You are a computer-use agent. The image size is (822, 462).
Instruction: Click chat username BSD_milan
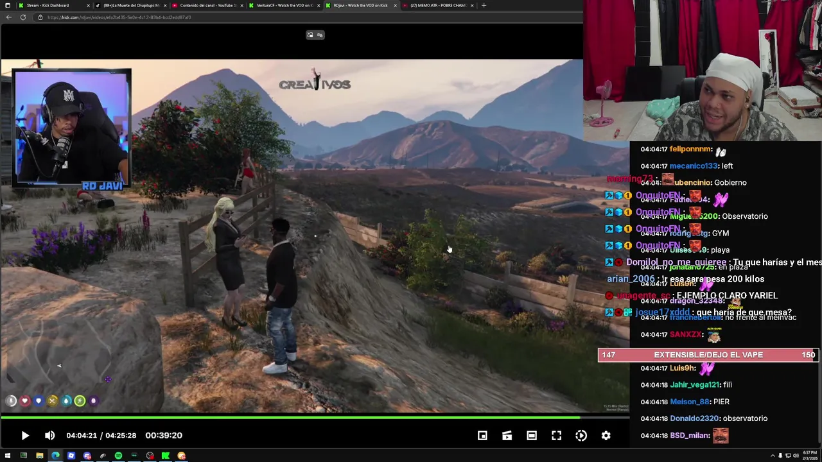point(689,435)
